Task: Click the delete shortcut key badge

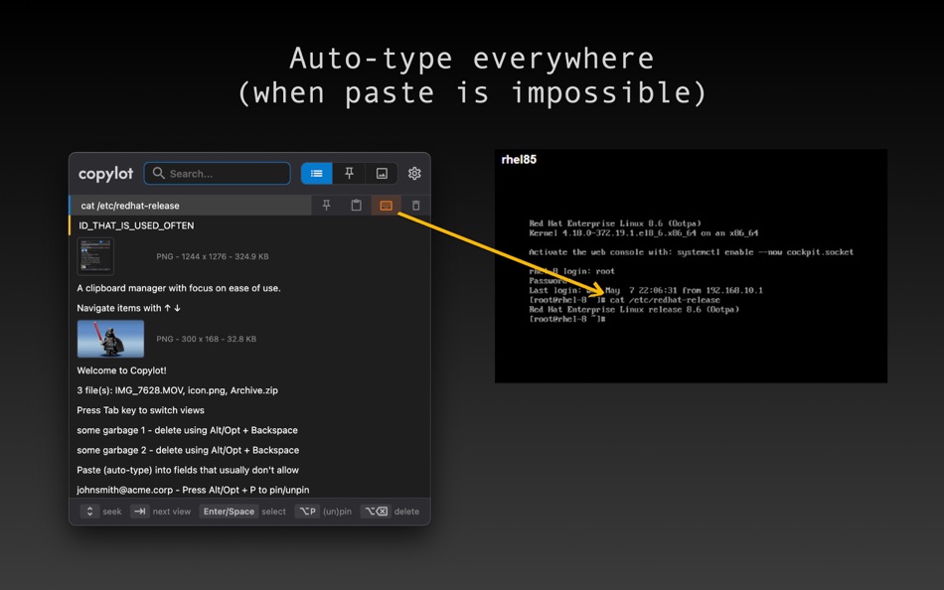Action: coord(375,511)
